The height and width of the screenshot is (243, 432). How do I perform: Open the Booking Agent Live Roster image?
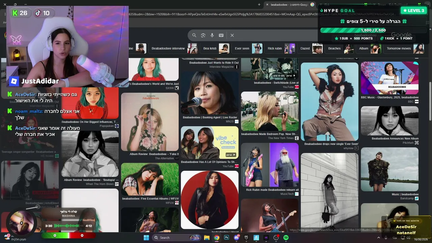[x=210, y=93]
